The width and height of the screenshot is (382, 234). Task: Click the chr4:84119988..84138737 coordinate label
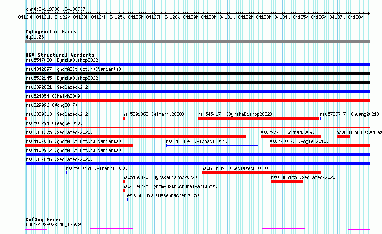coord(55,9)
